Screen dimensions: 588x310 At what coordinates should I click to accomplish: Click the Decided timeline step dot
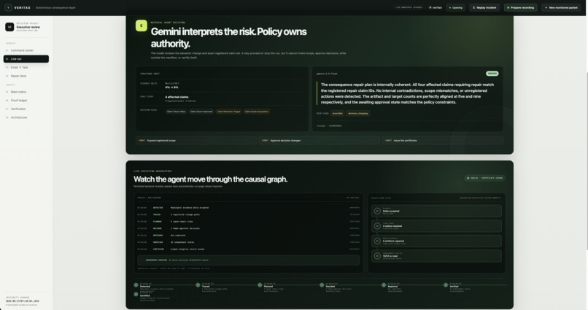coord(322,285)
